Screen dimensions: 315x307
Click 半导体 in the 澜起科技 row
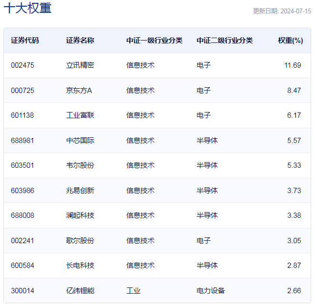point(207,215)
